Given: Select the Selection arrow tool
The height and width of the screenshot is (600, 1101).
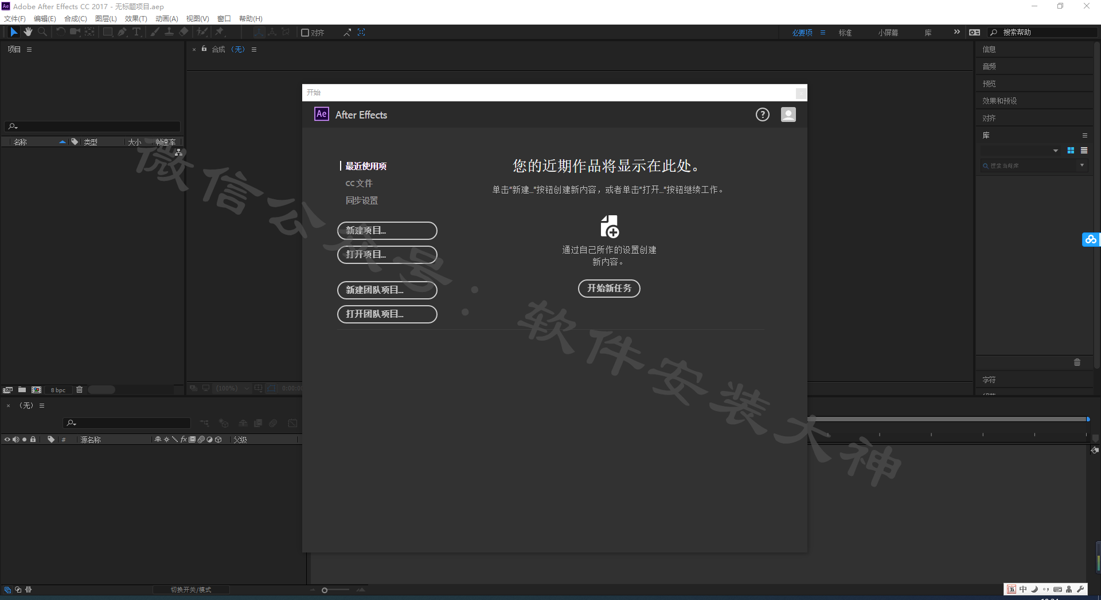Looking at the screenshot, I should coord(14,32).
